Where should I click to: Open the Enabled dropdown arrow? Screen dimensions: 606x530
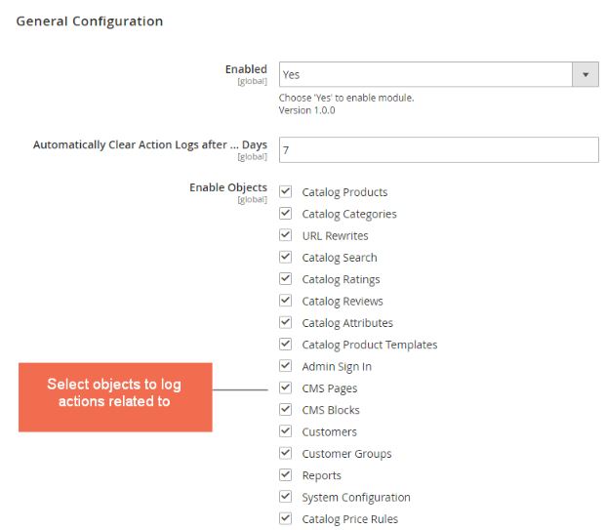[x=585, y=74]
